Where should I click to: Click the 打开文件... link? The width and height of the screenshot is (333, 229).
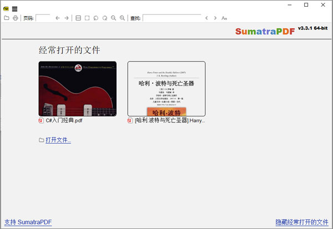click(58, 140)
